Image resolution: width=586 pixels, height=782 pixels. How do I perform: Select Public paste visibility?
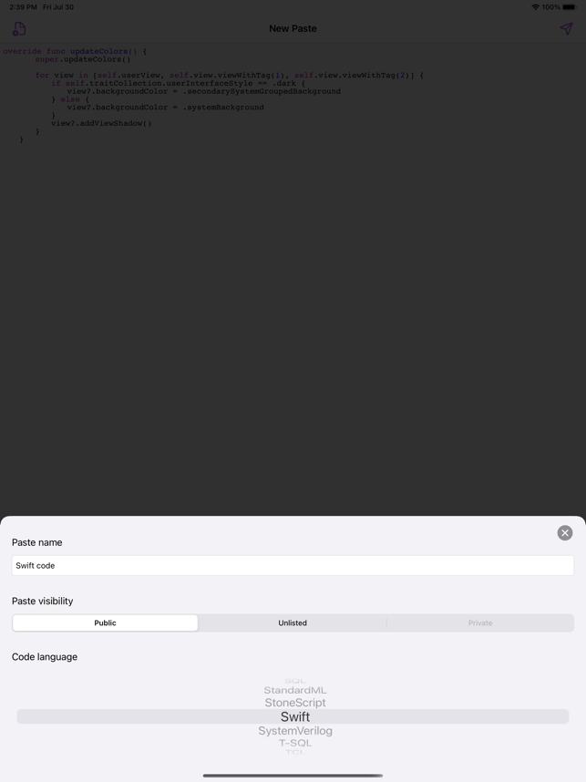tap(105, 623)
